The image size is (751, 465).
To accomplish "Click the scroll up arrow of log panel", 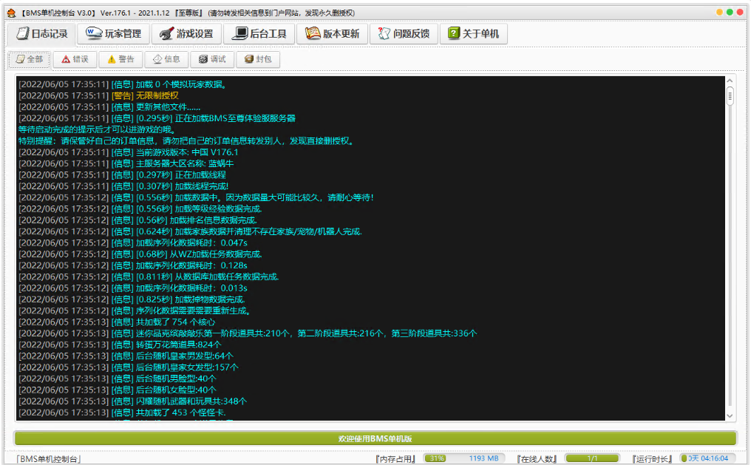I will [x=730, y=81].
